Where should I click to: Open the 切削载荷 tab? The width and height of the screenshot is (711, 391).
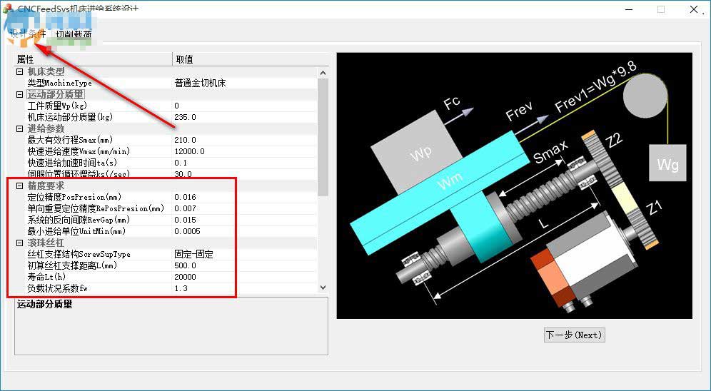74,34
